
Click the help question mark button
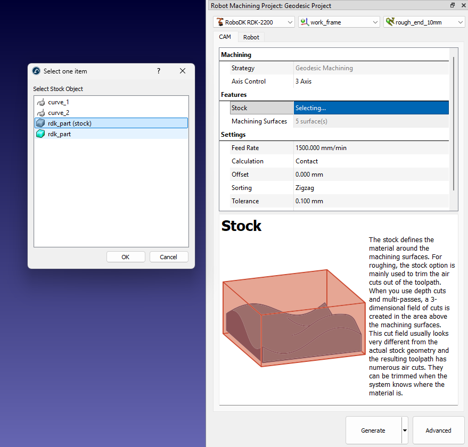click(158, 71)
